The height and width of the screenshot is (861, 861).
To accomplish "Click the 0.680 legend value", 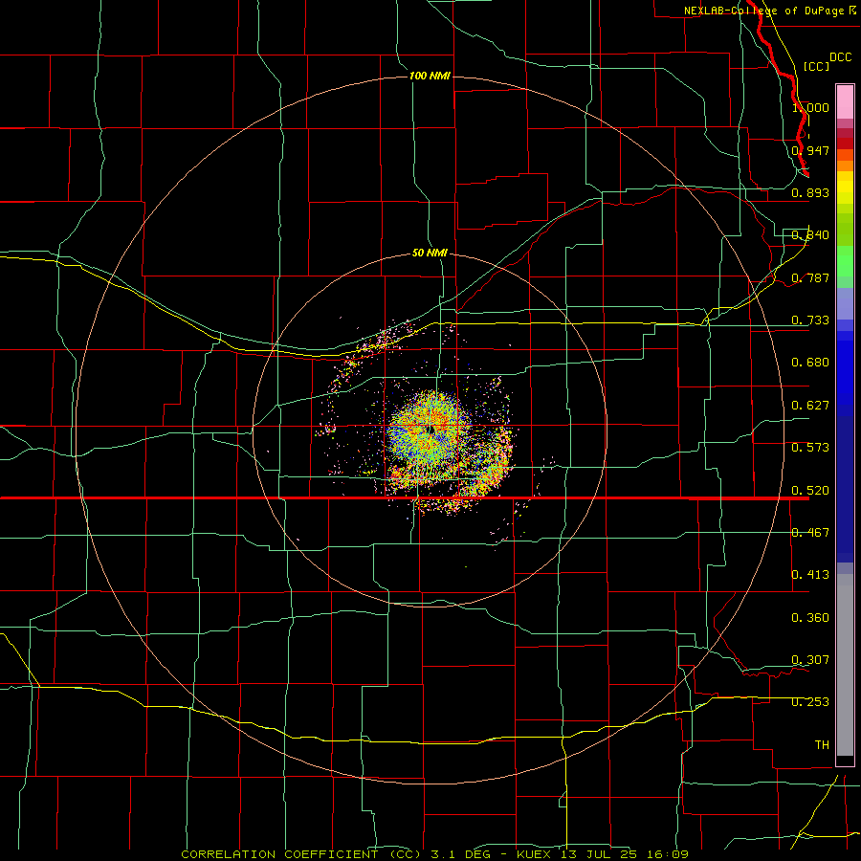I will [x=810, y=363].
